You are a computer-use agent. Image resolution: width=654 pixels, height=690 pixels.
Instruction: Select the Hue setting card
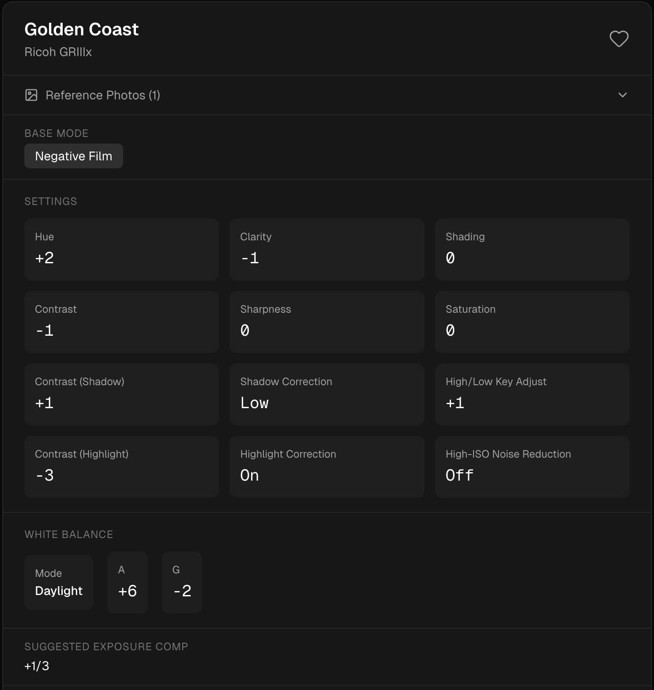(x=121, y=249)
